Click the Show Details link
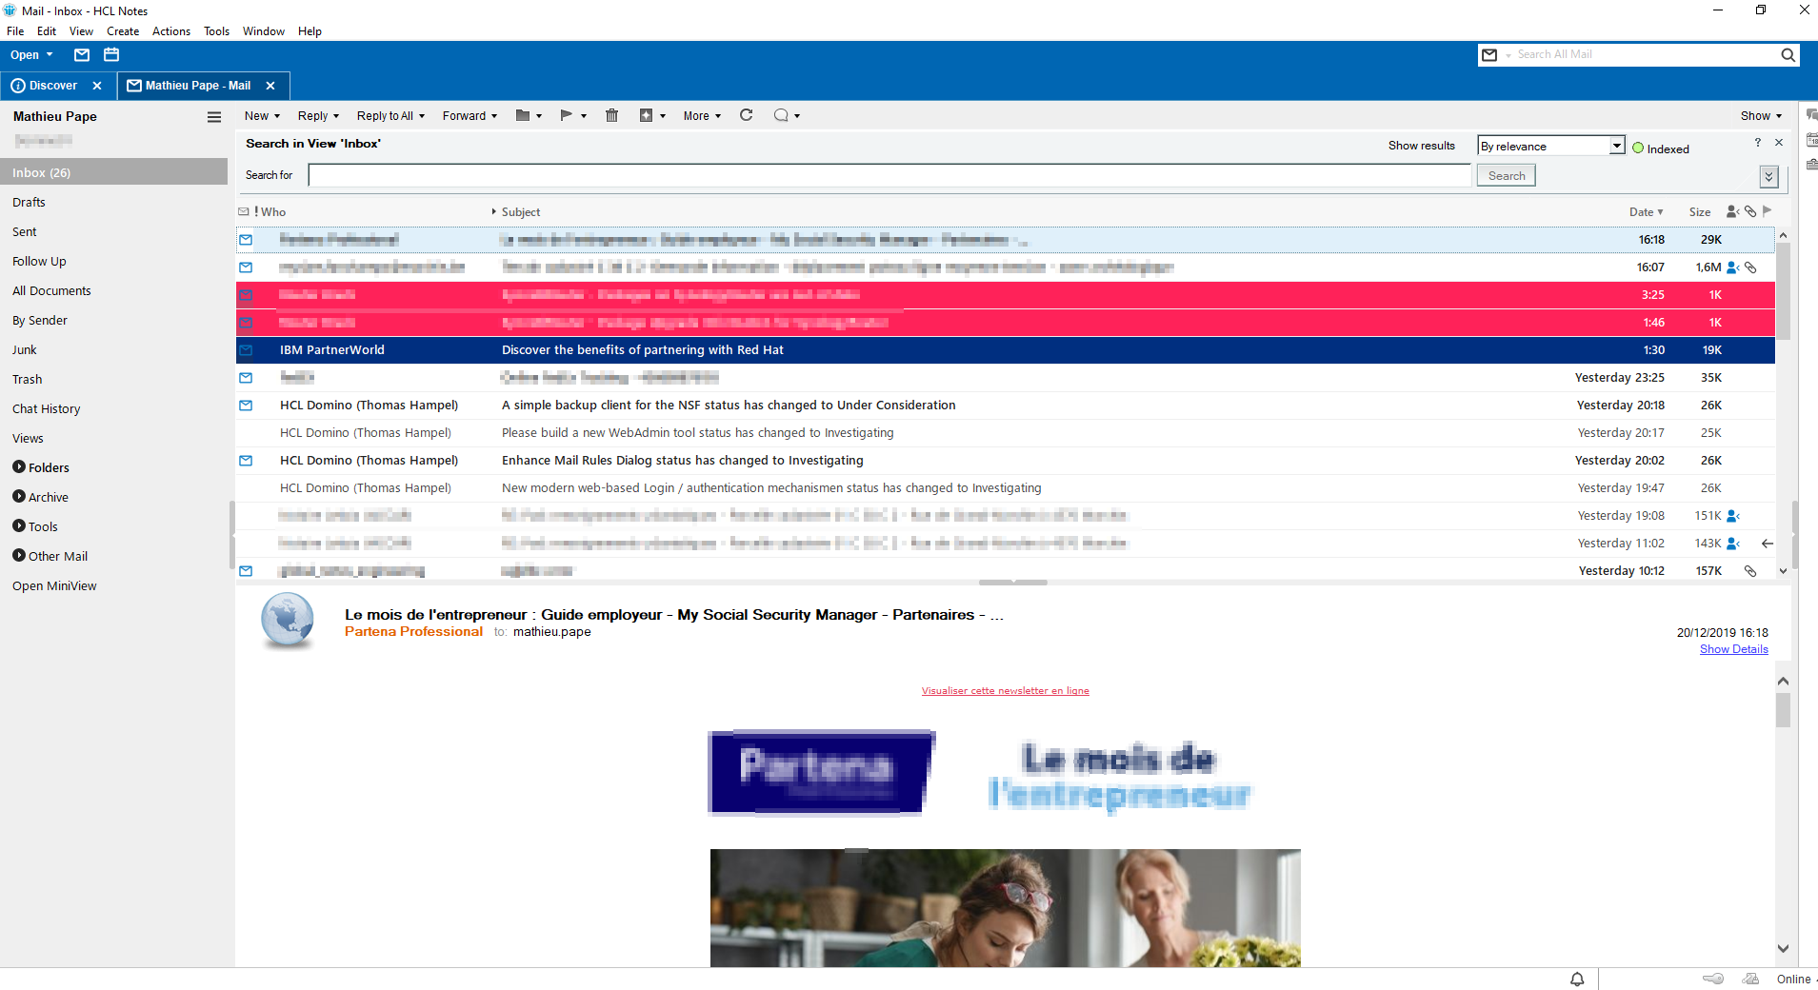 (1733, 649)
